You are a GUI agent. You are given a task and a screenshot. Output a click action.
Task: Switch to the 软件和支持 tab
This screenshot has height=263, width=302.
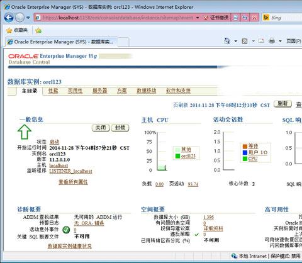[178, 91]
